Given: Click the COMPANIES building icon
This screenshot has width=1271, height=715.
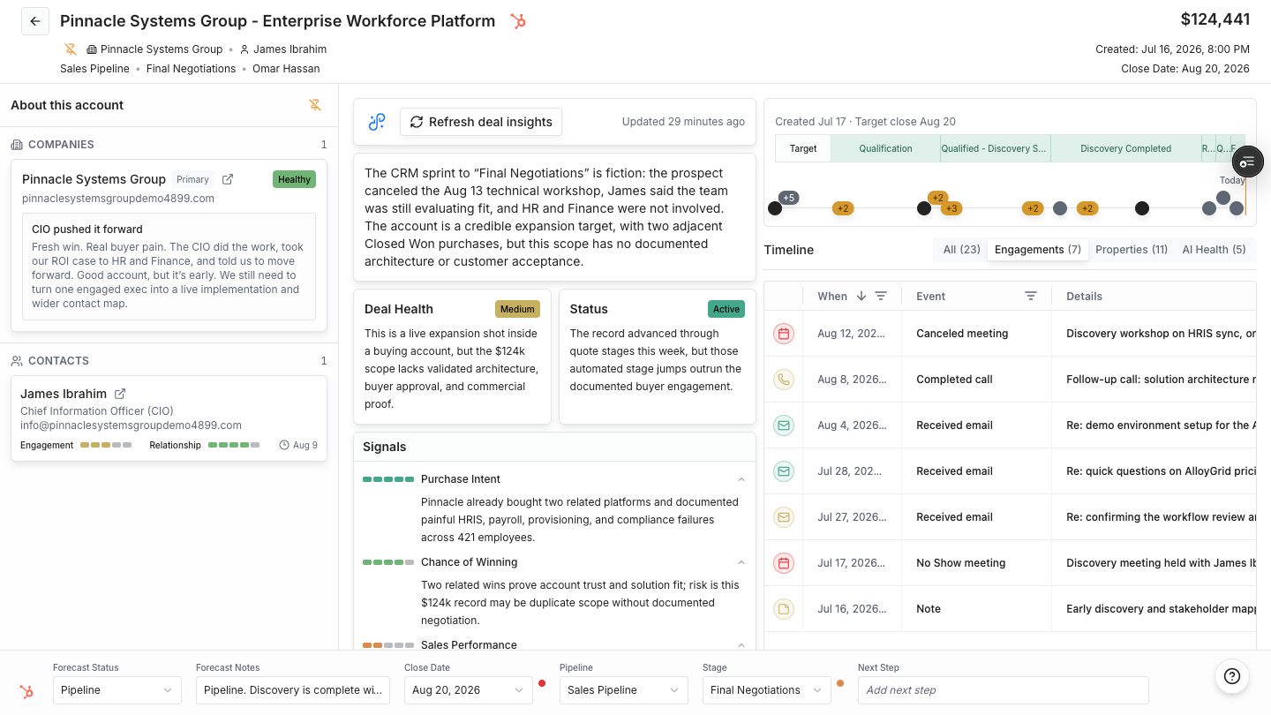Looking at the screenshot, I should click(x=17, y=145).
